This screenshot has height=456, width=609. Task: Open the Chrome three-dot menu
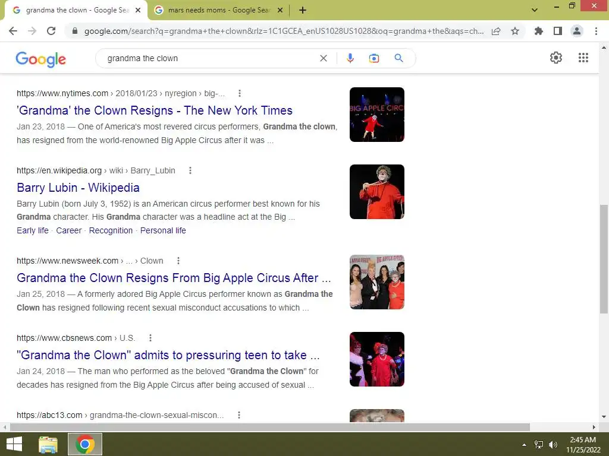point(596,31)
